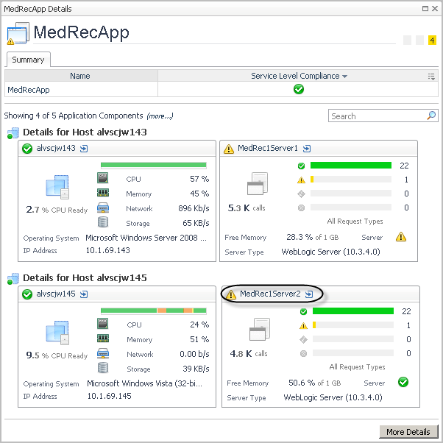The width and height of the screenshot is (443, 443).
Task: Click the green status check beside alvscjw145
Action: coord(27,294)
